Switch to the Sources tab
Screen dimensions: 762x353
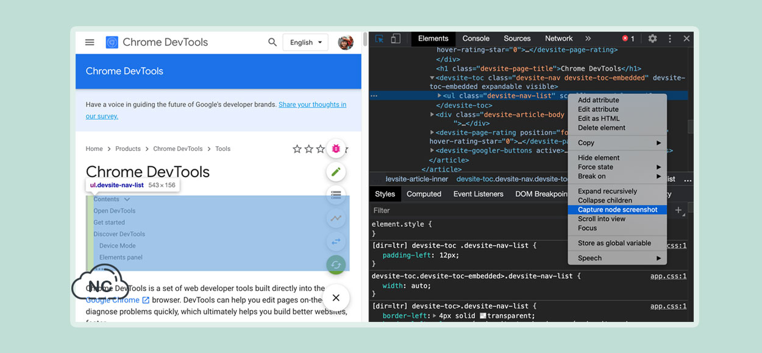coord(517,38)
